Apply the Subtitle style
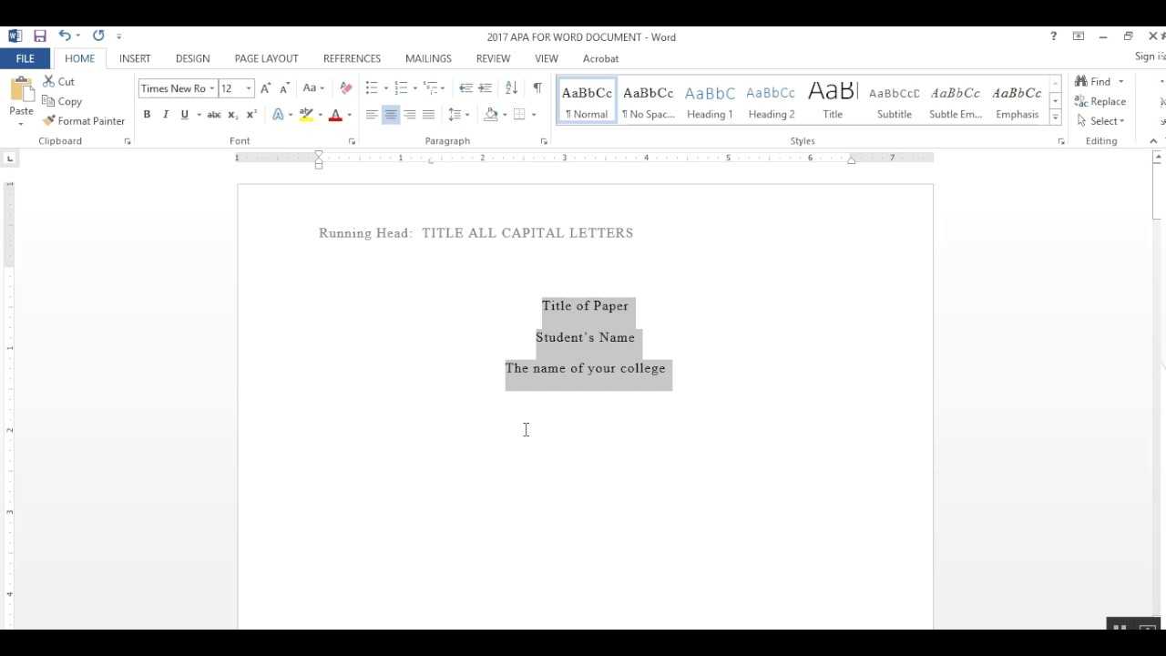The width and height of the screenshot is (1166, 656). pyautogui.click(x=895, y=100)
